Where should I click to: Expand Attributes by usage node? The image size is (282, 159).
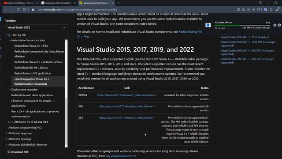click(7, 139)
